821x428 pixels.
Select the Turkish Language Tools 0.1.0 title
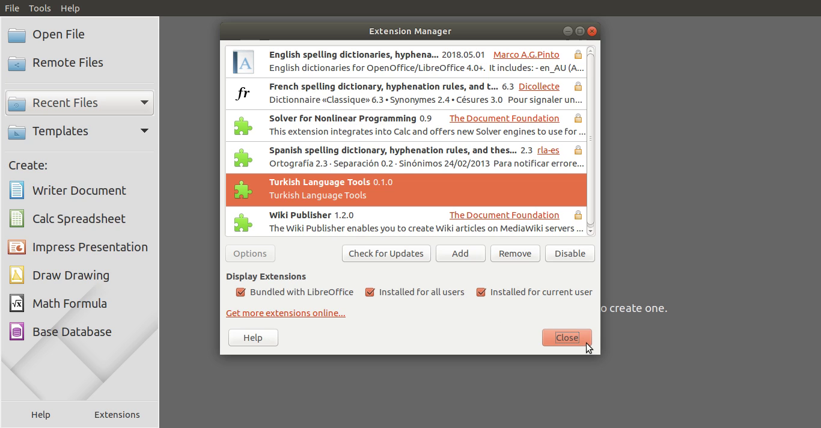[331, 182]
